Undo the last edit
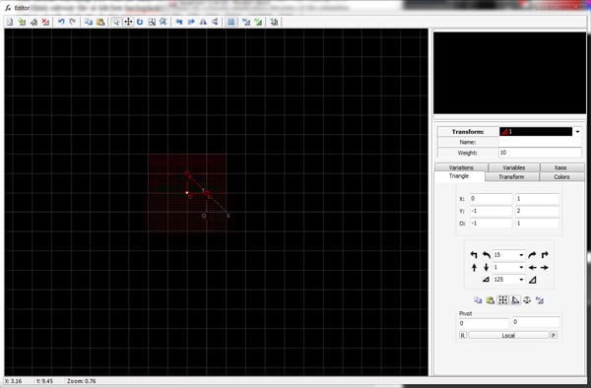Image resolution: width=591 pixels, height=388 pixels. pyautogui.click(x=61, y=22)
